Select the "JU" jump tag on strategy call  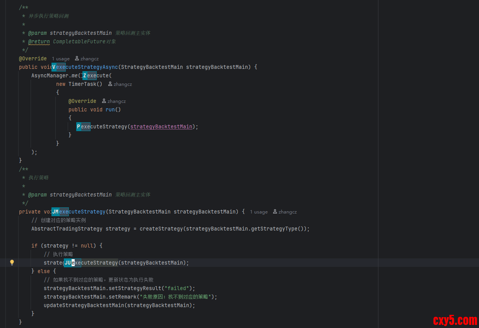coord(68,263)
